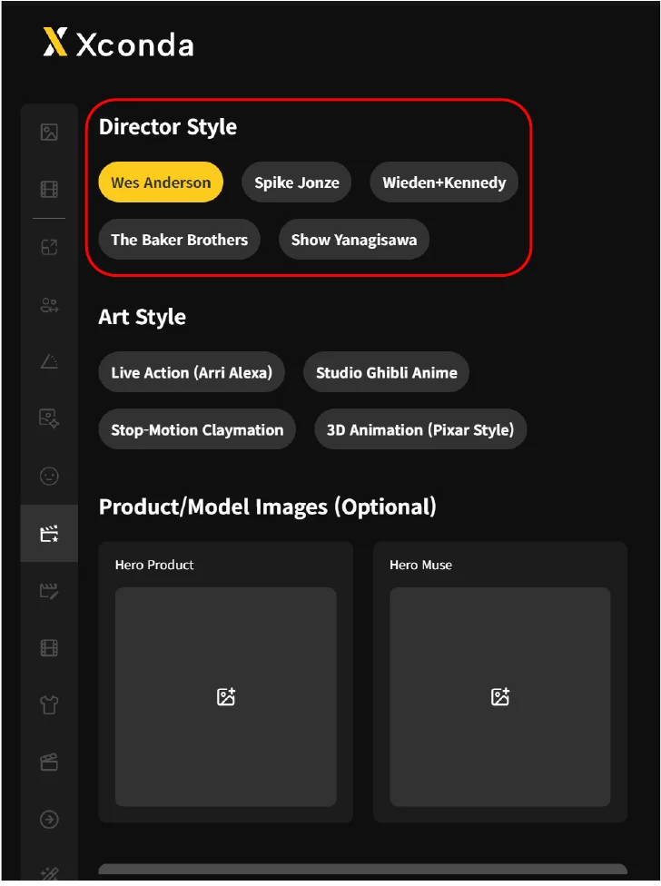This screenshot has width=661, height=886.
Task: Click the Product/Model Images (Optional) heading
Action: coord(268,507)
